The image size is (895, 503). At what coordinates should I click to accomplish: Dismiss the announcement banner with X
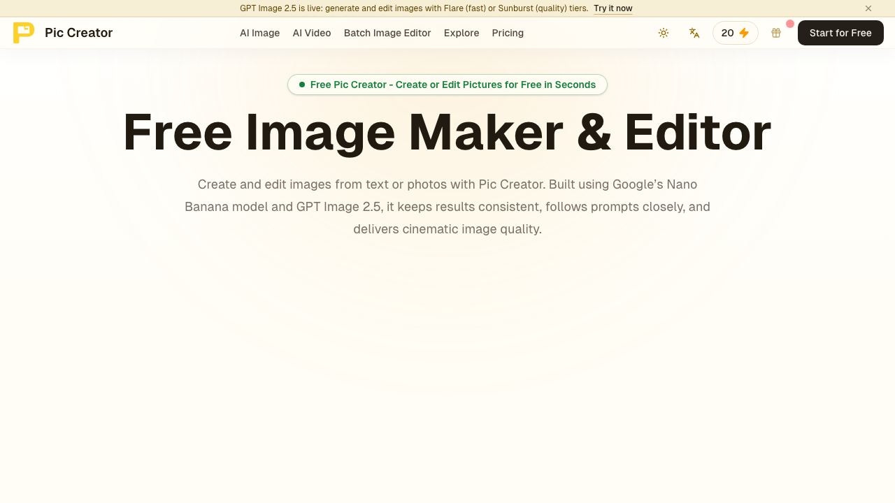point(868,8)
